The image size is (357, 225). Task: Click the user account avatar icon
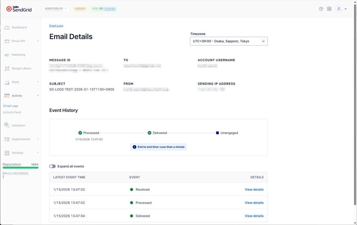[x=338, y=9]
